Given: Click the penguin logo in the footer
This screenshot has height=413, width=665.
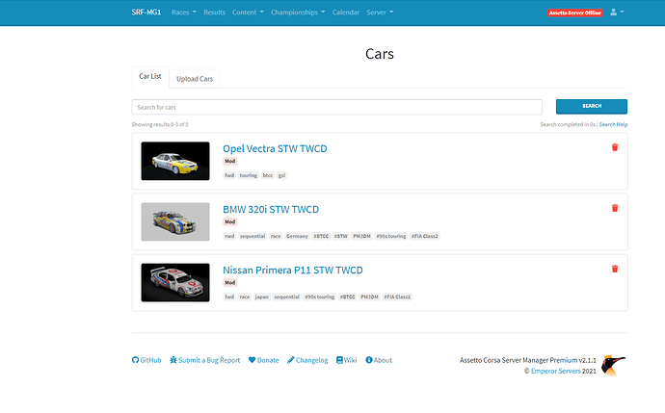Looking at the screenshot, I should coord(614,365).
